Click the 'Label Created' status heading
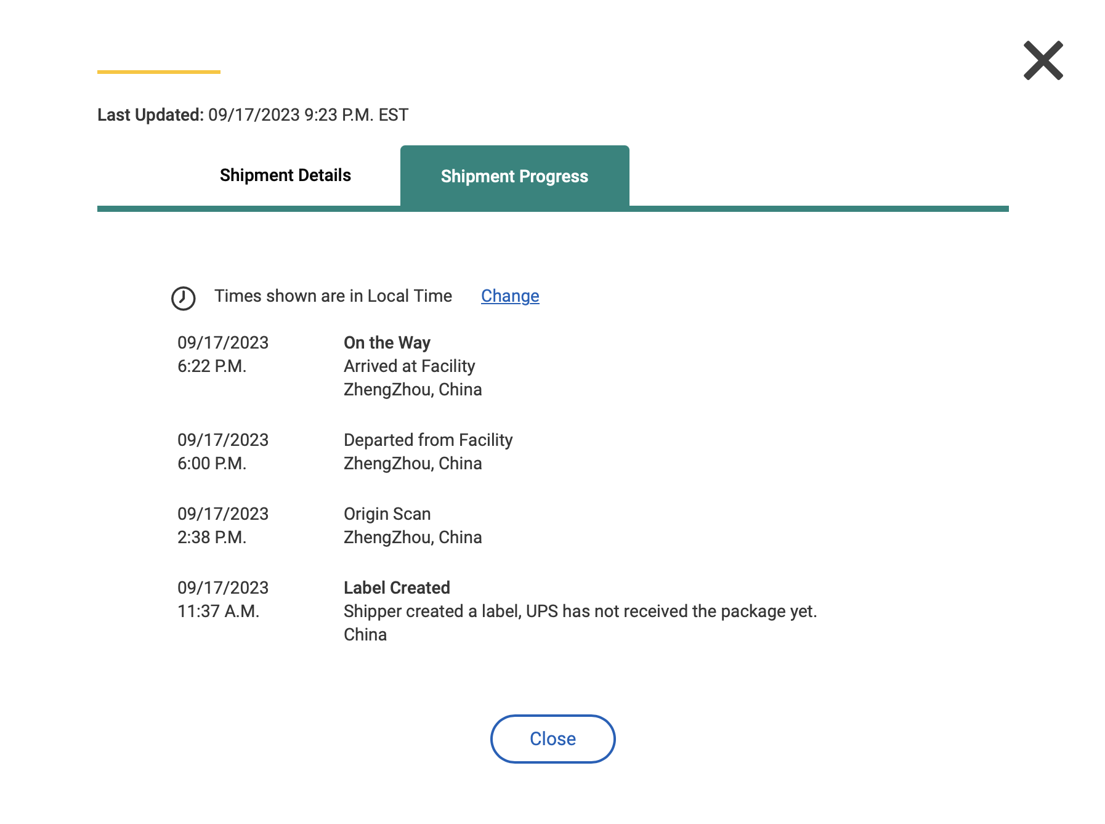This screenshot has height=824, width=1105. click(x=397, y=588)
